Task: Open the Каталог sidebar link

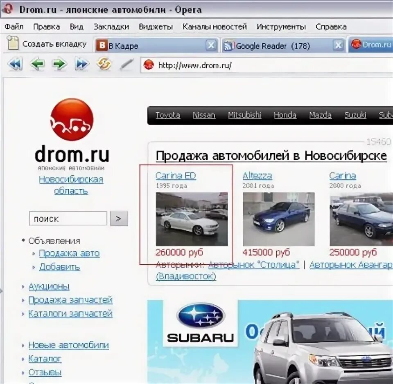Action: click(x=45, y=359)
